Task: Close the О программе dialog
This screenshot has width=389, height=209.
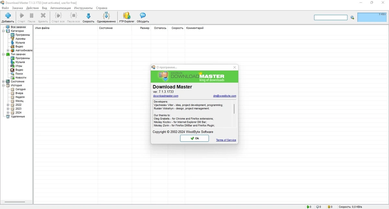Action: (x=235, y=67)
